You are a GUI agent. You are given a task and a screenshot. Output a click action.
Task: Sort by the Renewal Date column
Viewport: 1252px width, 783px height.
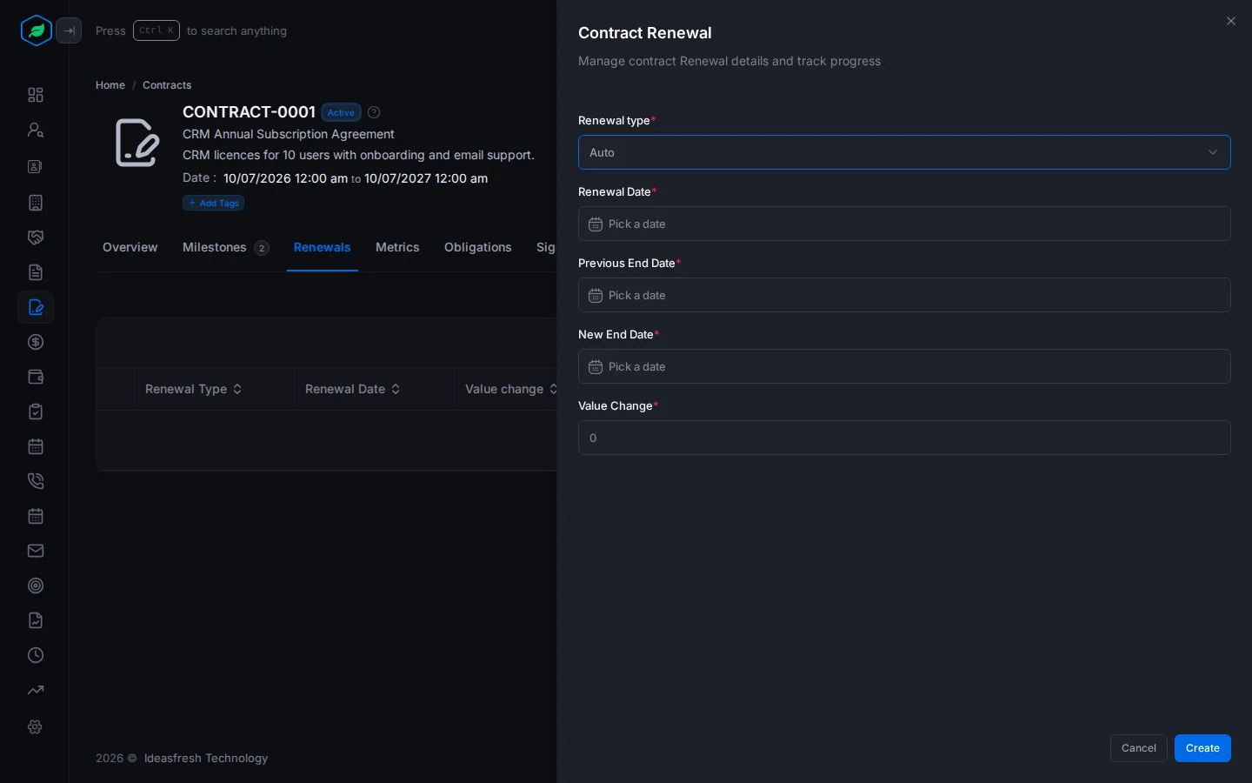coord(353,389)
